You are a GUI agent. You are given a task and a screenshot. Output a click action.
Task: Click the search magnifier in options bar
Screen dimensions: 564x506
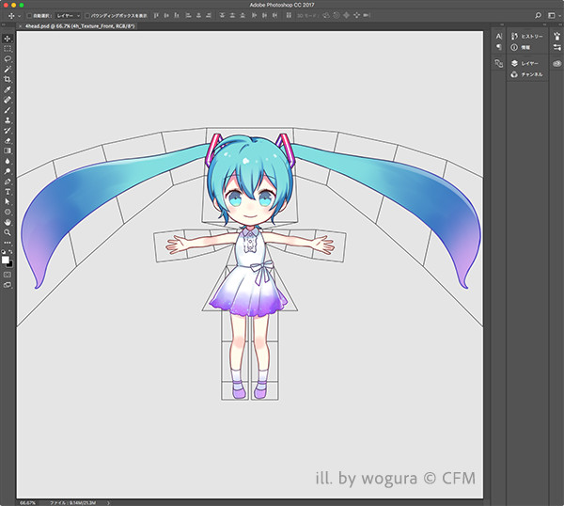538,15
